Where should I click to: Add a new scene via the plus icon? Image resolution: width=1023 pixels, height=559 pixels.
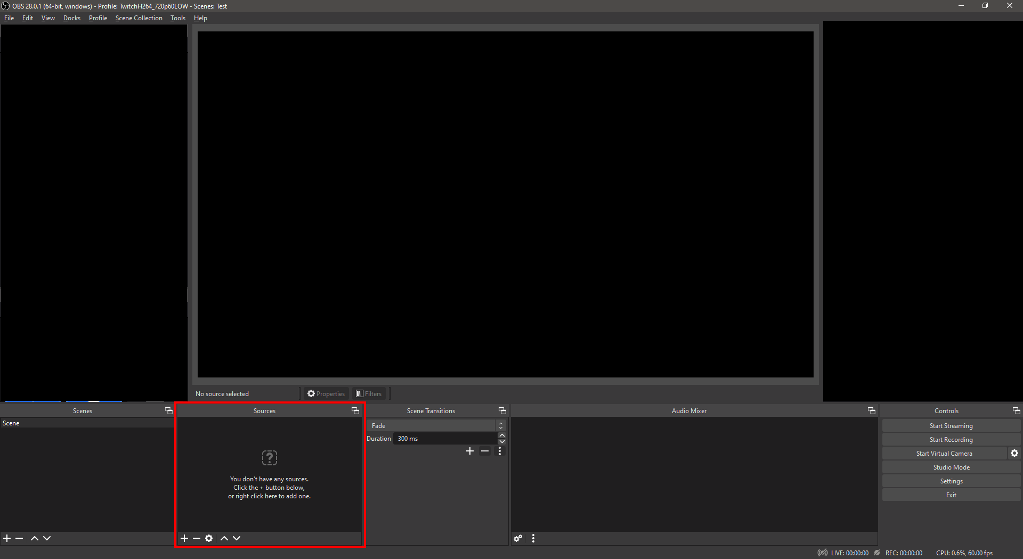point(7,538)
